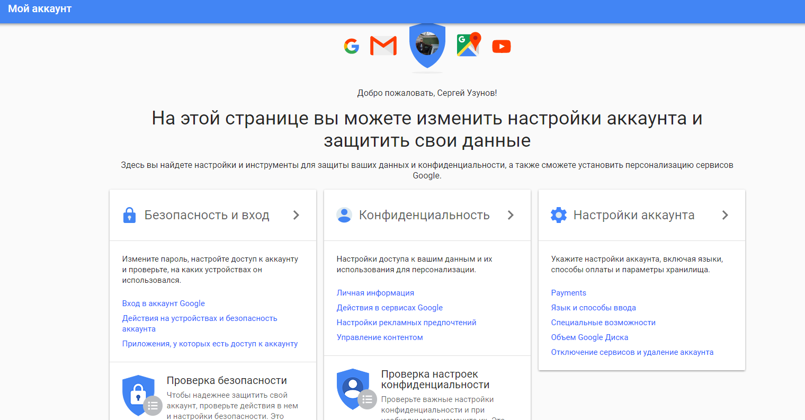The image size is (805, 420).
Task: Open Объем Google Диска link
Action: coord(589,337)
